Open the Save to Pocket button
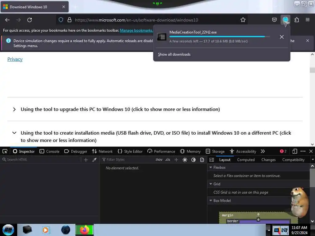315x236 pixels. point(274,20)
